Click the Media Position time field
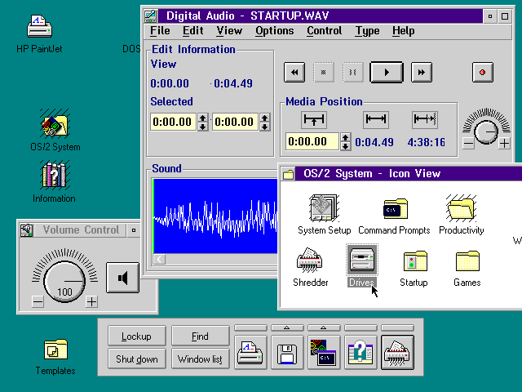The height and width of the screenshot is (392, 522). [x=311, y=142]
